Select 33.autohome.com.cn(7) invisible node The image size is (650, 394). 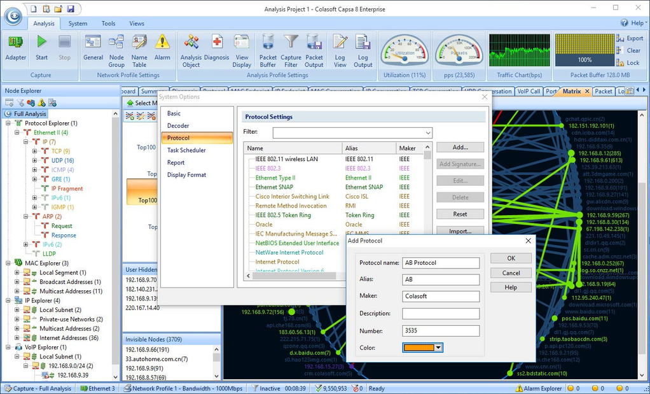click(x=156, y=359)
